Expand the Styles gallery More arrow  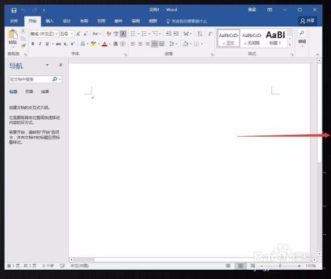tap(290, 45)
